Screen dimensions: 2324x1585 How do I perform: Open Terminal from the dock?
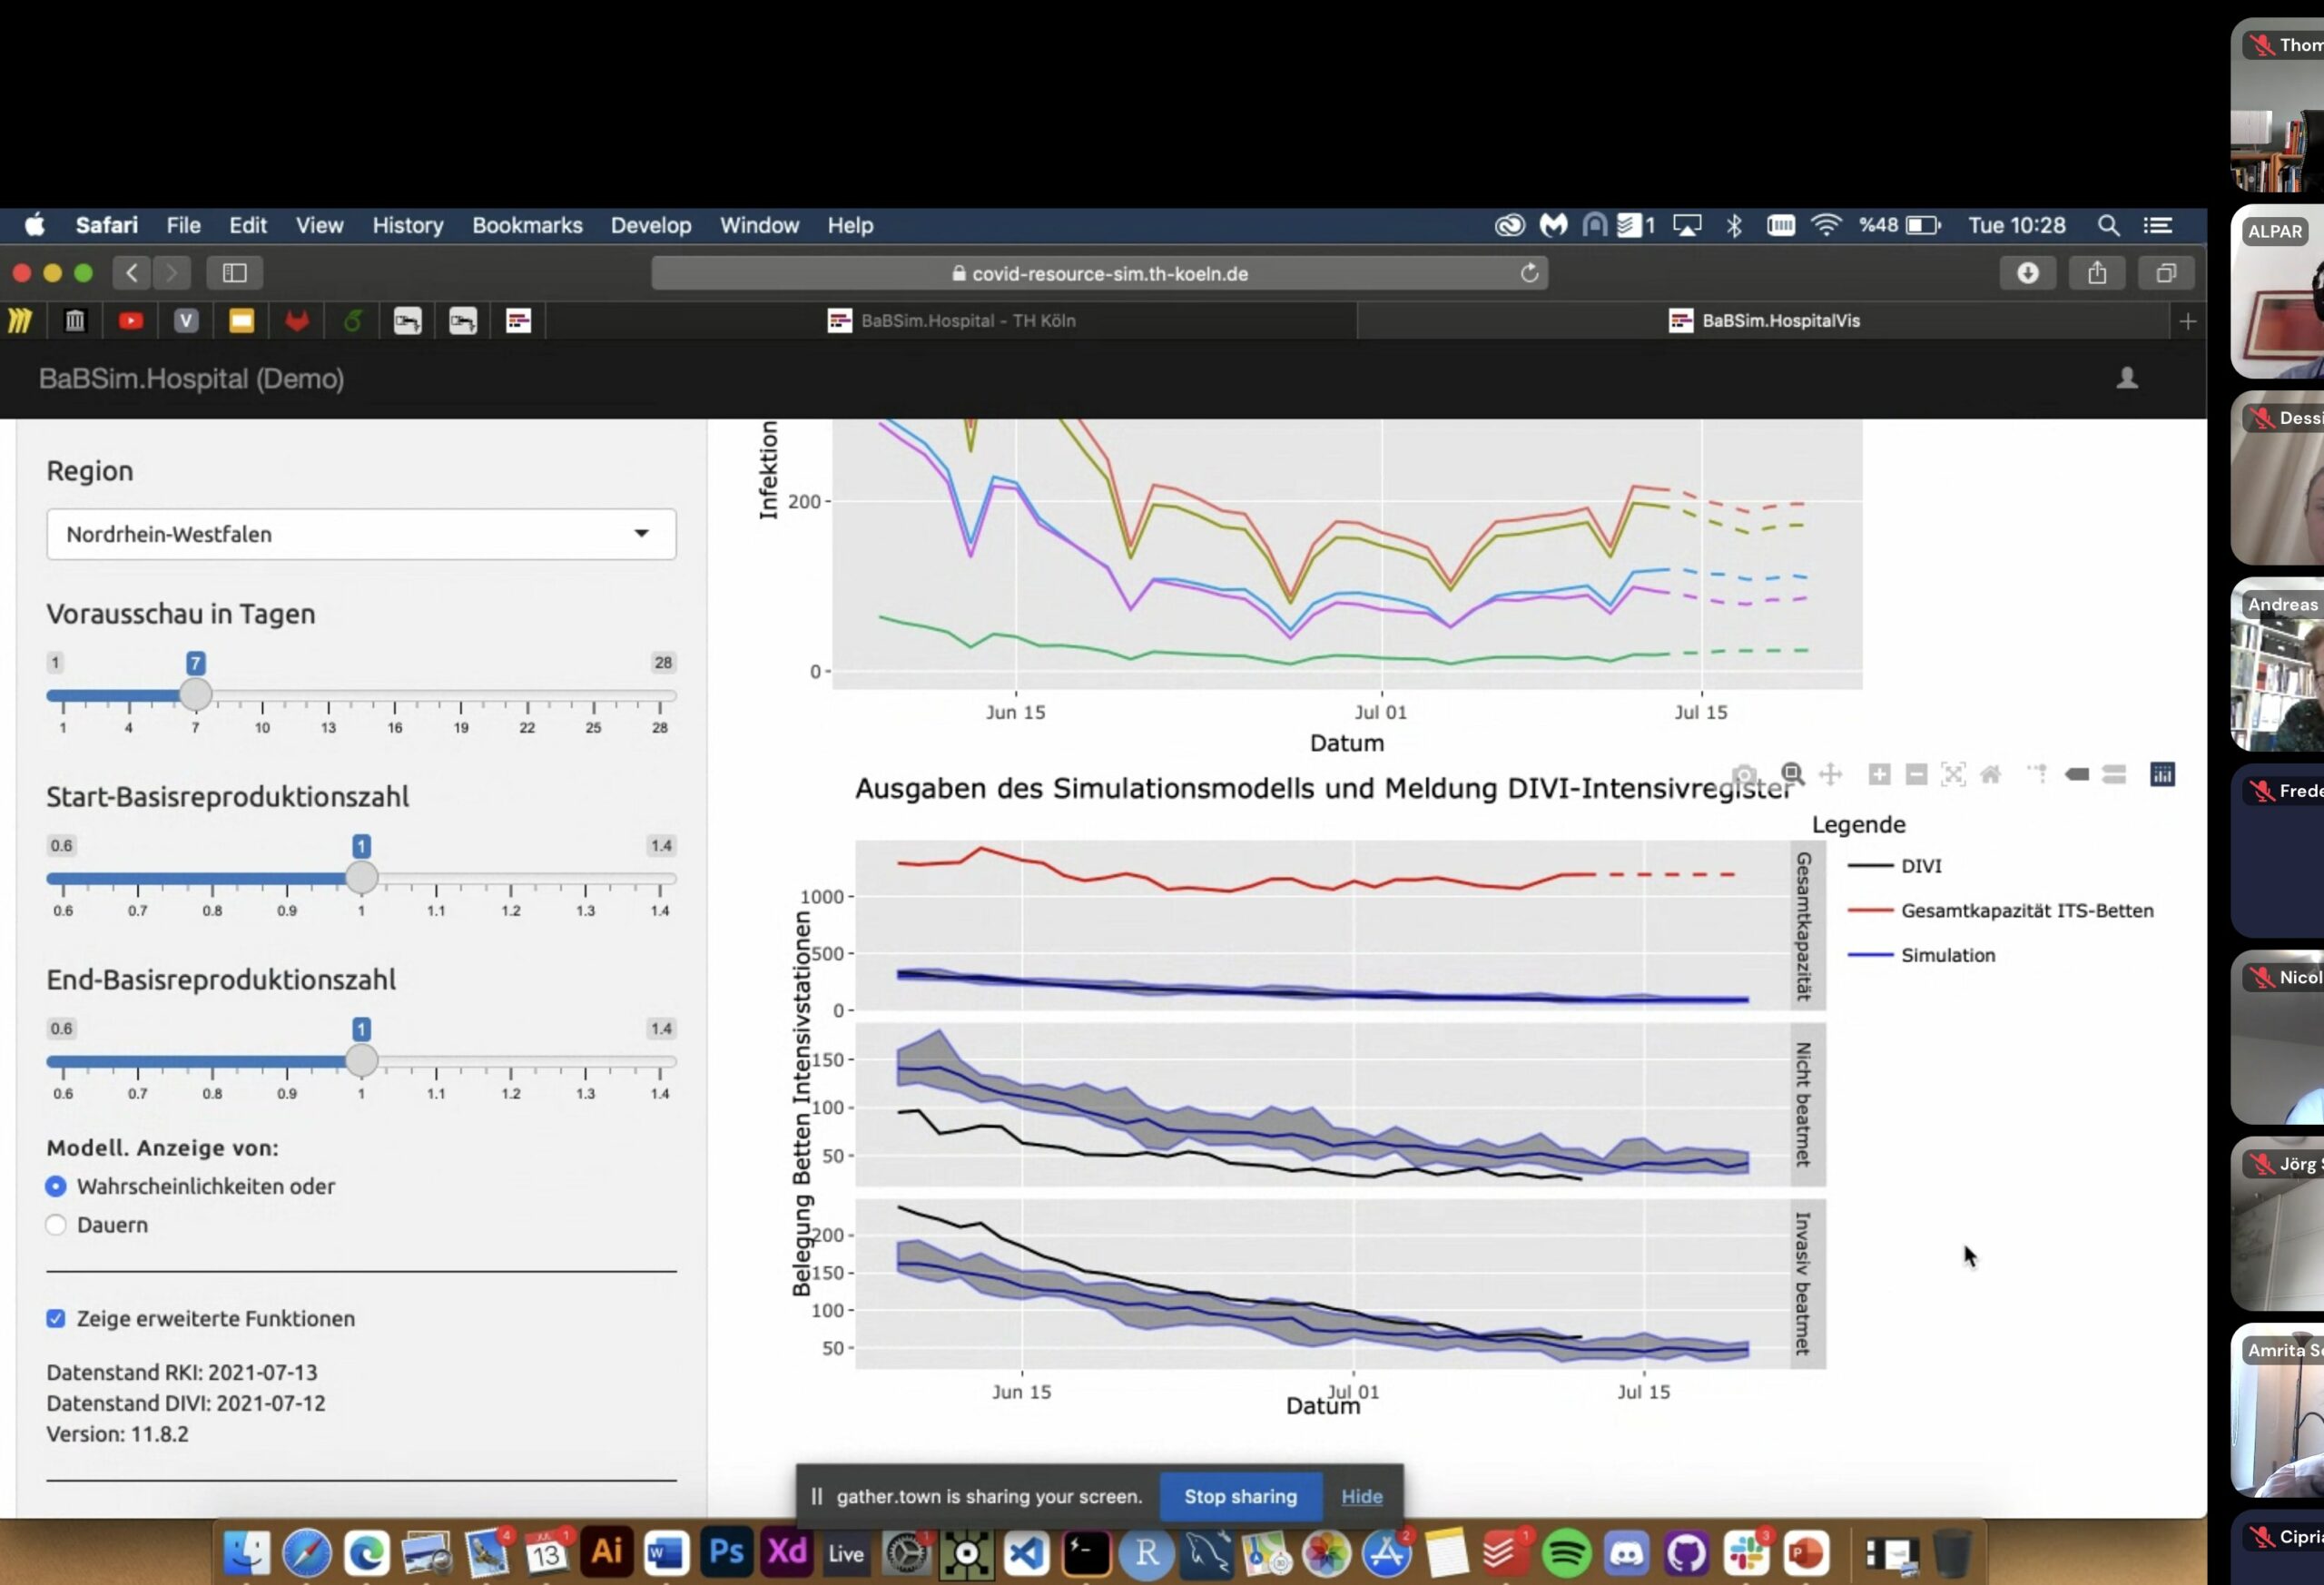coord(1087,1553)
